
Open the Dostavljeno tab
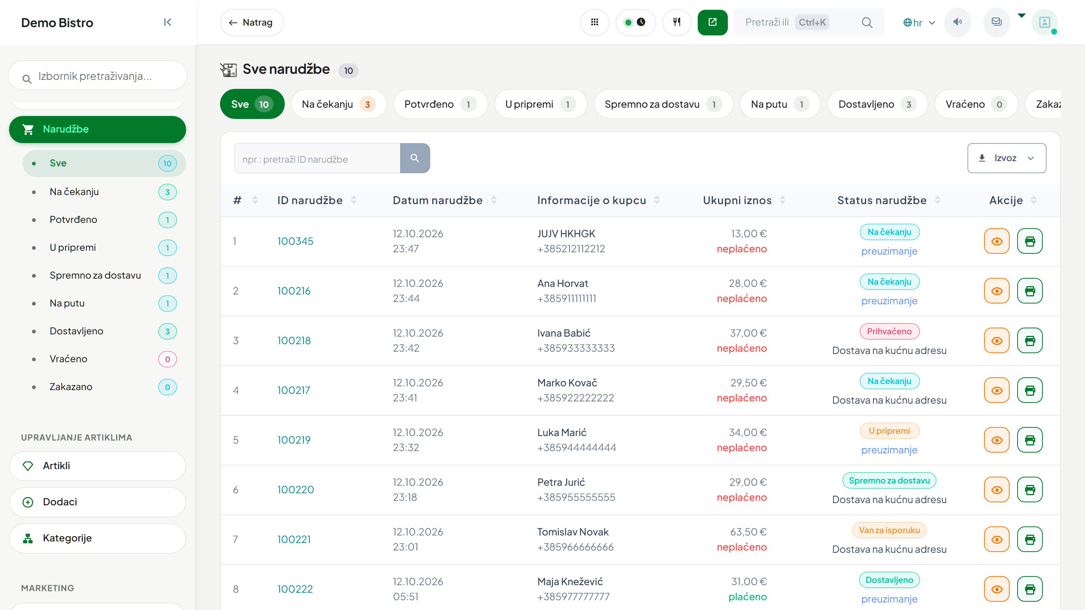877,104
